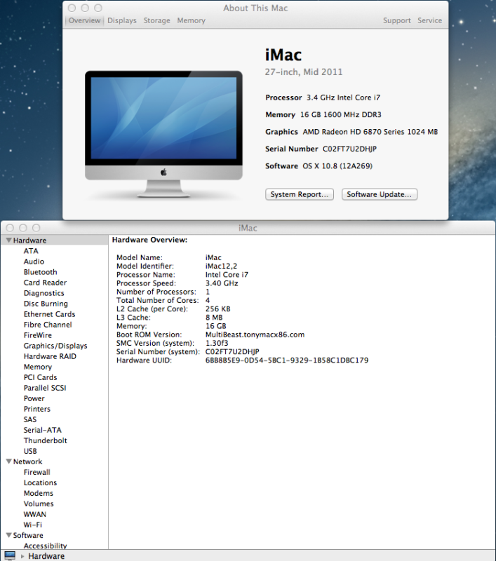Viewport: 496px width, 561px height.
Task: Select Hardware RAID in the sidebar
Action: [50, 356]
